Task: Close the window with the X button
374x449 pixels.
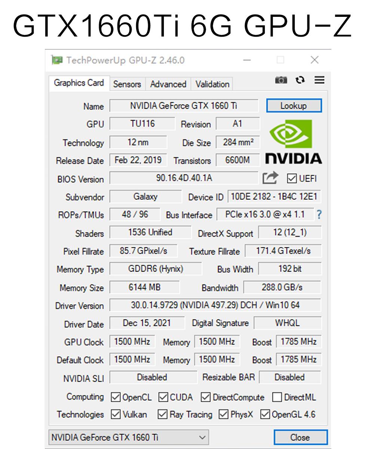Action: coord(315,60)
